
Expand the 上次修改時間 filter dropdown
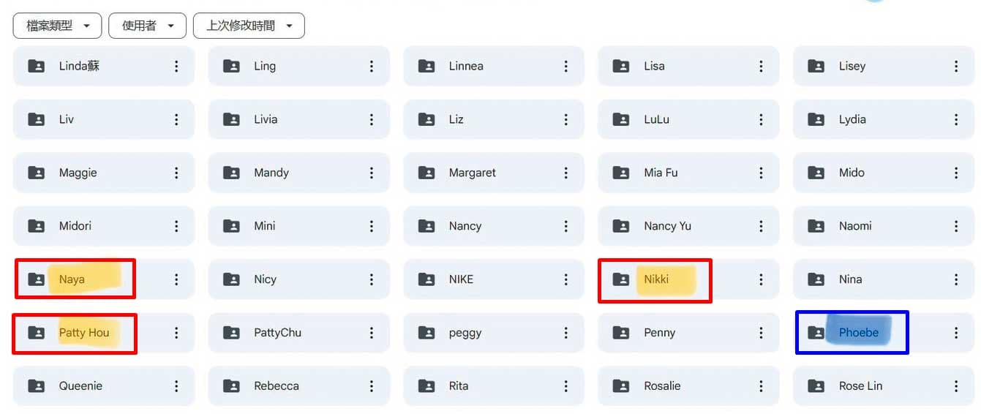249,26
